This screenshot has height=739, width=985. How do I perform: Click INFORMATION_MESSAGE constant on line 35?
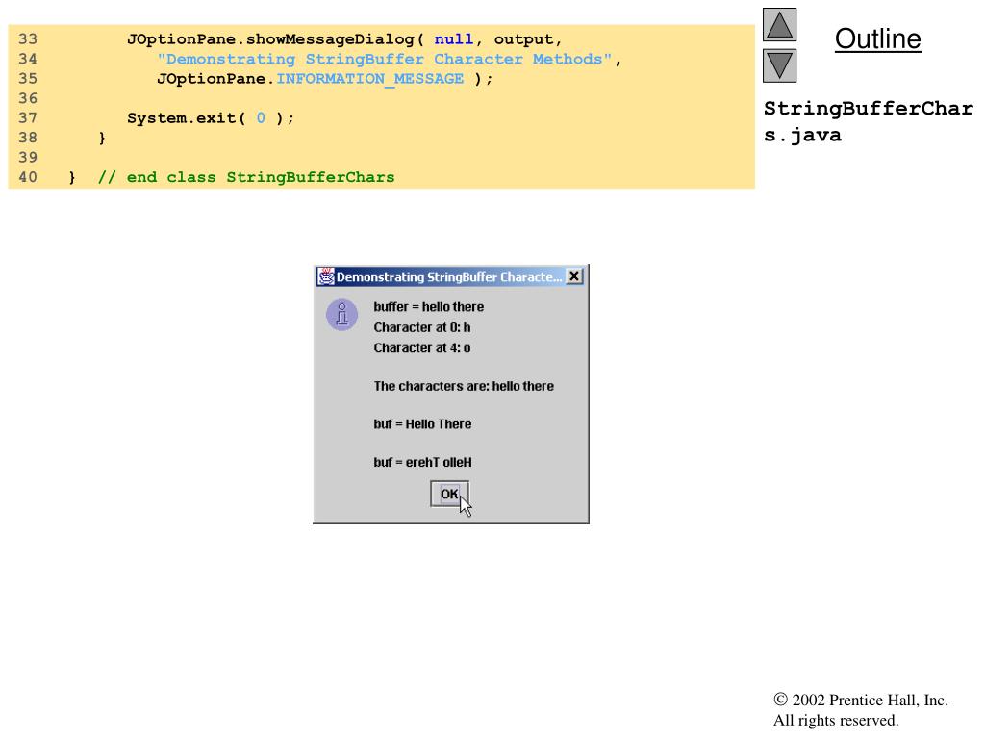(x=370, y=79)
